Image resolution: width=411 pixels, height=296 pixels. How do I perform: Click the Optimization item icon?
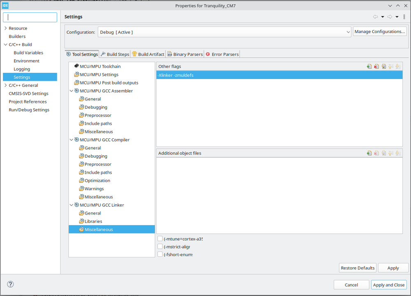81,180
